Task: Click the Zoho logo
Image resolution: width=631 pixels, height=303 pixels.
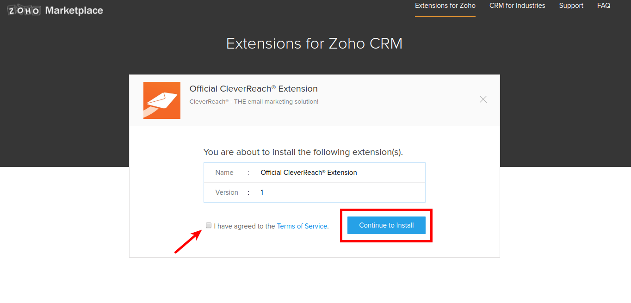Action: (24, 10)
